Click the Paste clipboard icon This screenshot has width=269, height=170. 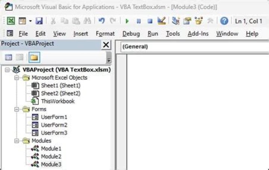[x=76, y=21]
